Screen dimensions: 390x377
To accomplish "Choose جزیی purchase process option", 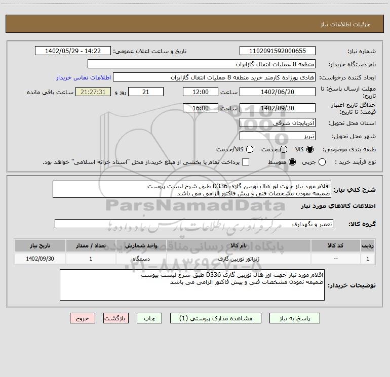I will point(322,162).
